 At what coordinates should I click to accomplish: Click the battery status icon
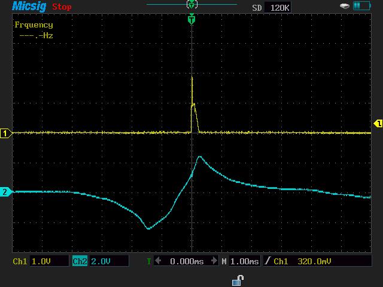click(362, 6)
